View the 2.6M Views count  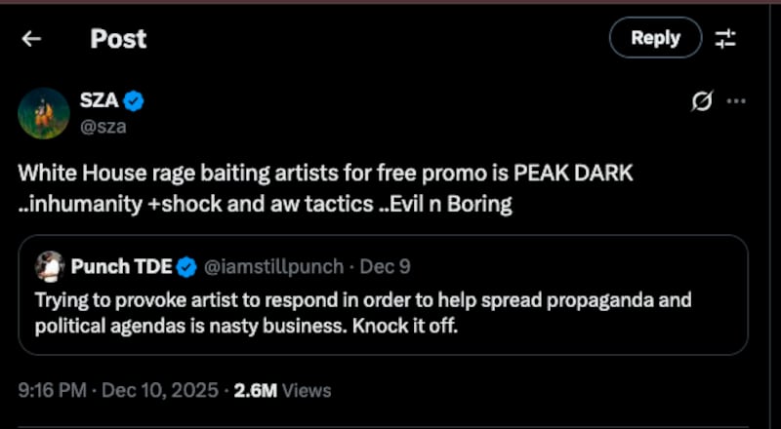coord(283,390)
